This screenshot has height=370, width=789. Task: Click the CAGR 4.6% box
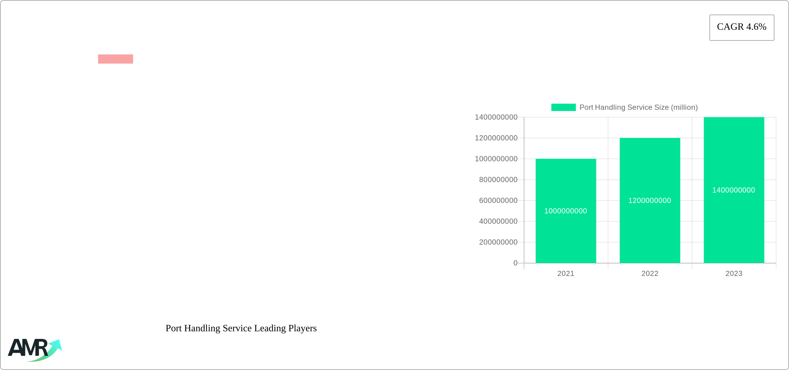(x=742, y=27)
